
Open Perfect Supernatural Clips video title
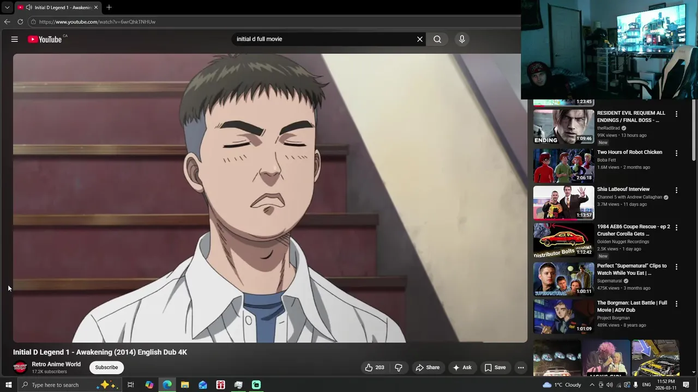[x=631, y=269]
